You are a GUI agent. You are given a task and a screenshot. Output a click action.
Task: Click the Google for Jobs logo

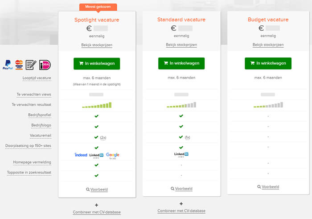click(x=113, y=156)
